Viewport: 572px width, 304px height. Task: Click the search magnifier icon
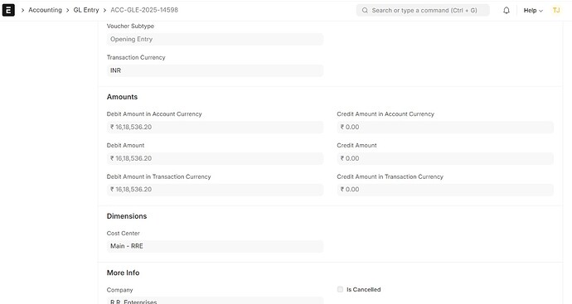tap(365, 10)
